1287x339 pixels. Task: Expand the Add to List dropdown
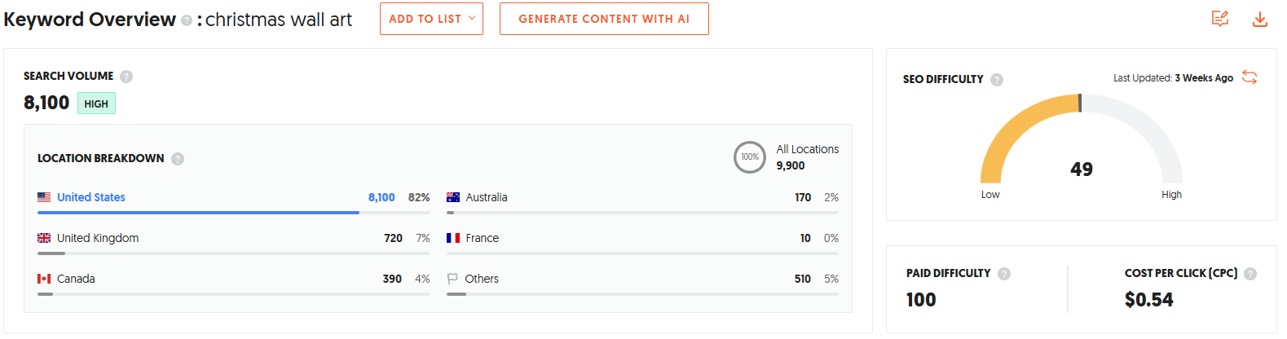pyautogui.click(x=431, y=19)
